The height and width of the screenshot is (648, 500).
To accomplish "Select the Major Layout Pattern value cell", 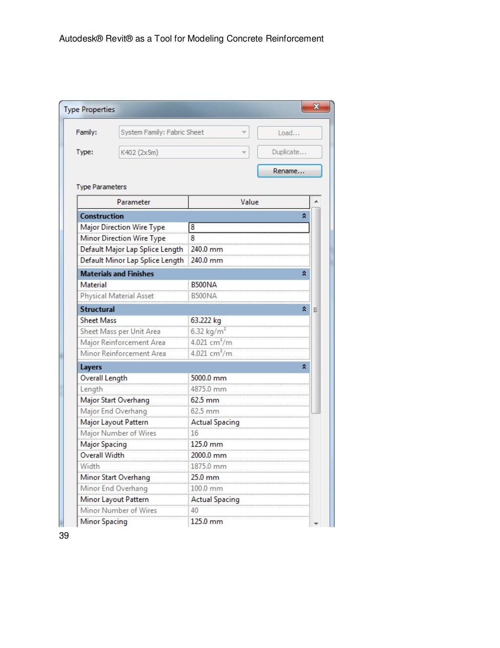I will [x=249, y=422].
